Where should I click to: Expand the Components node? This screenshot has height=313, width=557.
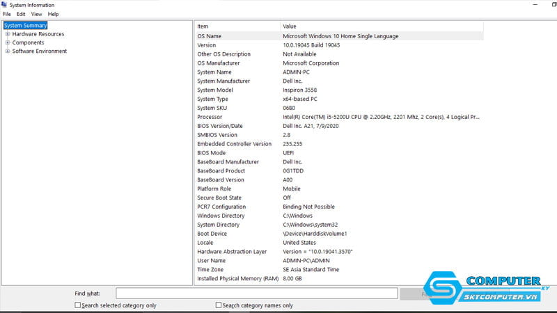(8, 42)
